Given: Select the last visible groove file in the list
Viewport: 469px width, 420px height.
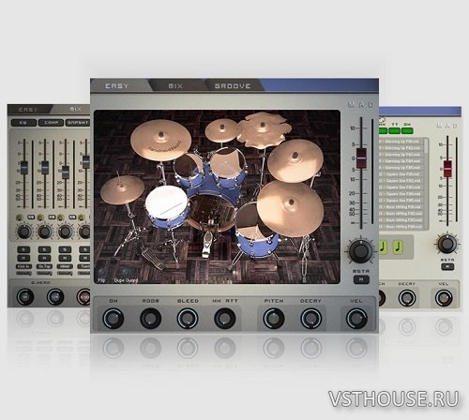Looking at the screenshot, I should point(401,227).
